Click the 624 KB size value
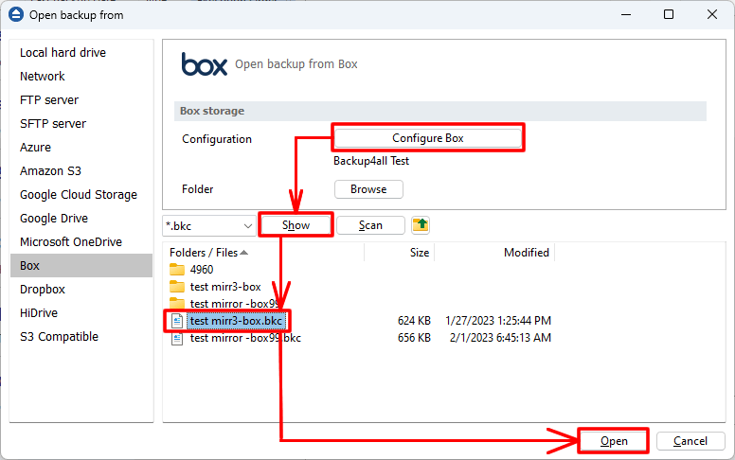The height and width of the screenshot is (460, 735). tap(414, 321)
